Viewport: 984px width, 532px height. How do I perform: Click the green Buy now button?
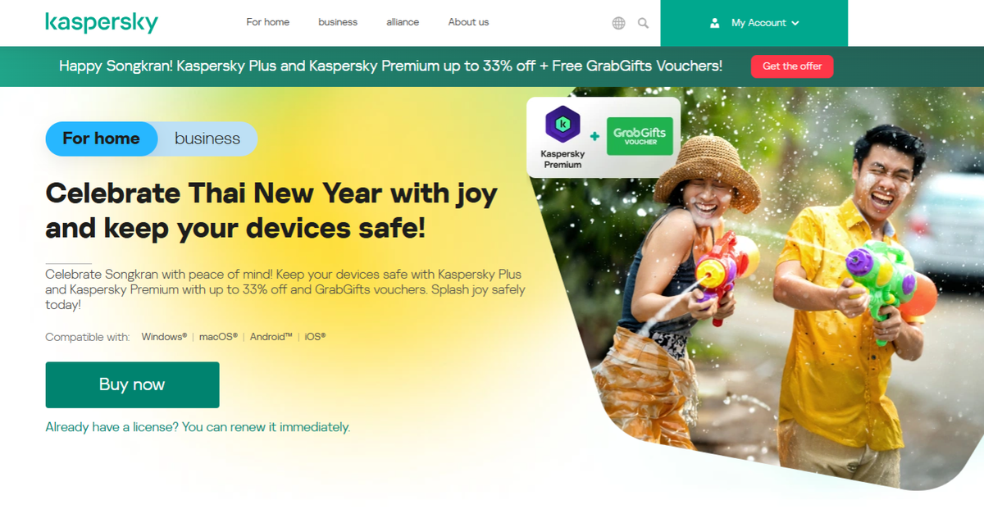(x=132, y=384)
